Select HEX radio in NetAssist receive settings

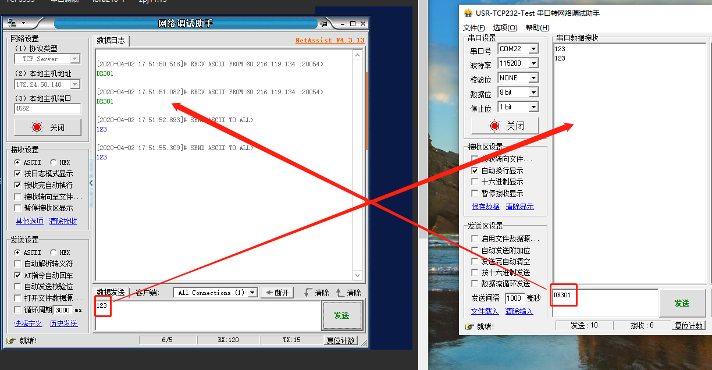(x=54, y=162)
